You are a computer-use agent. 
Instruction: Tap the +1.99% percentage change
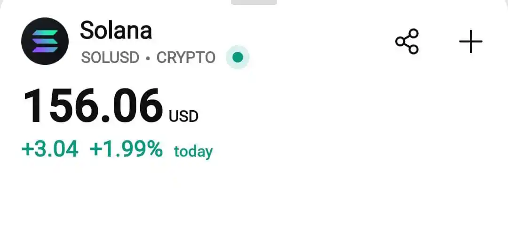pos(127,149)
